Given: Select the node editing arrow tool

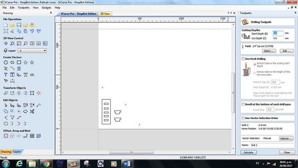Looking at the screenshot, I should point(13,105).
